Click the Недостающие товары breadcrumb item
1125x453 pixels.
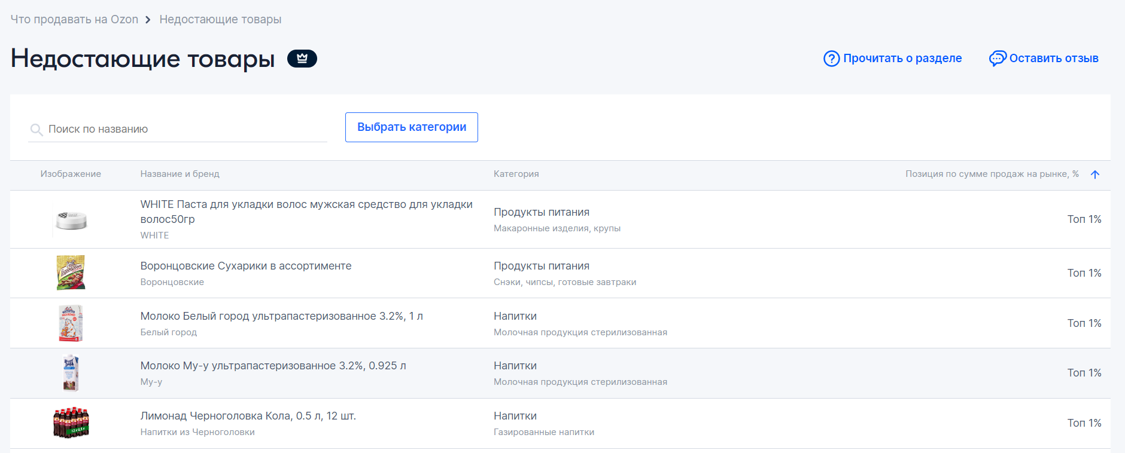pyautogui.click(x=220, y=20)
